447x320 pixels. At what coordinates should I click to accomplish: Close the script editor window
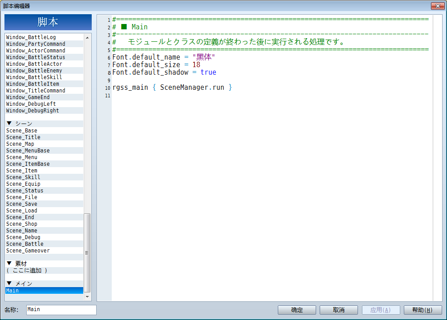[438, 6]
